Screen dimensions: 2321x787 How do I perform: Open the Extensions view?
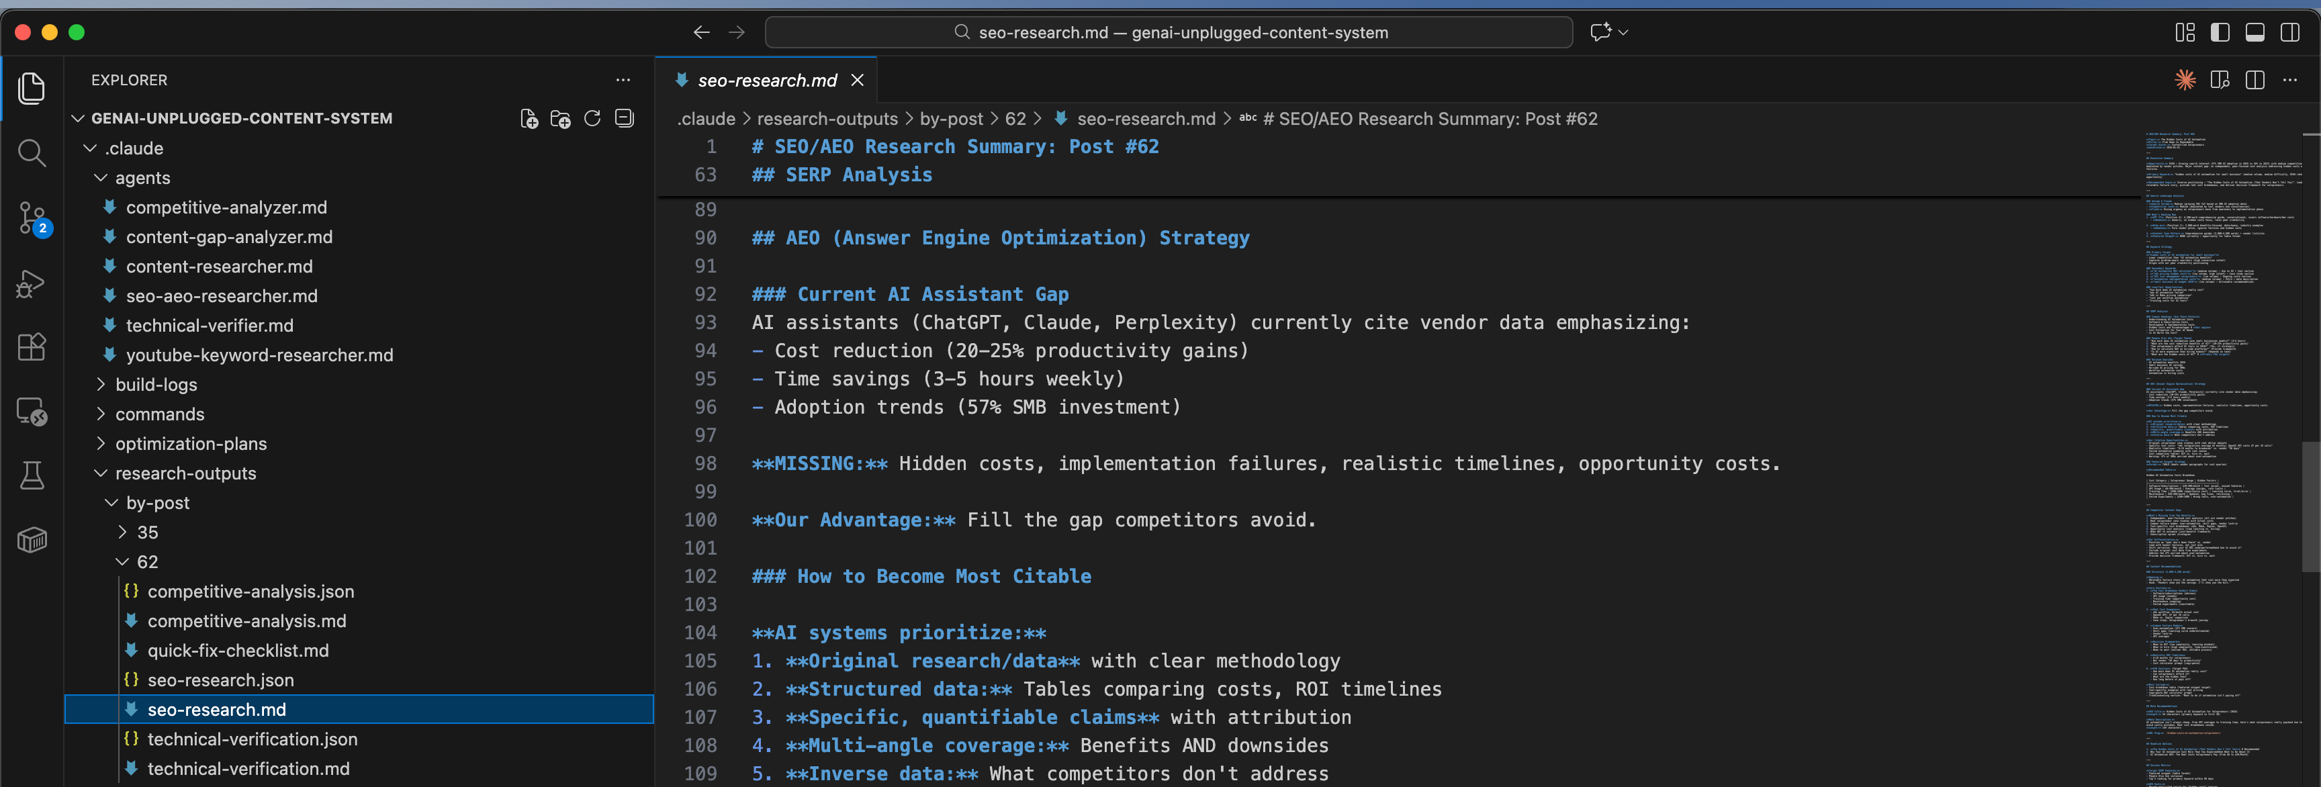pyautogui.click(x=32, y=348)
